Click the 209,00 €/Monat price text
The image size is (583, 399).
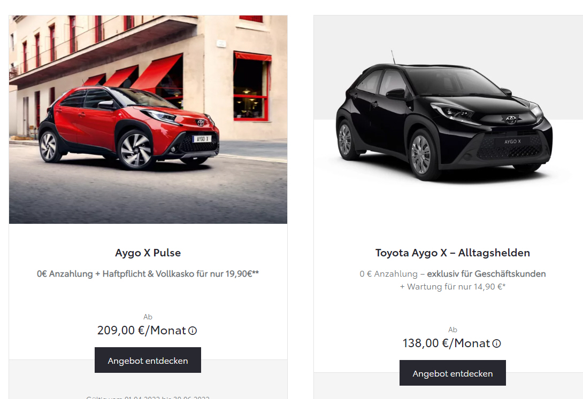click(142, 330)
